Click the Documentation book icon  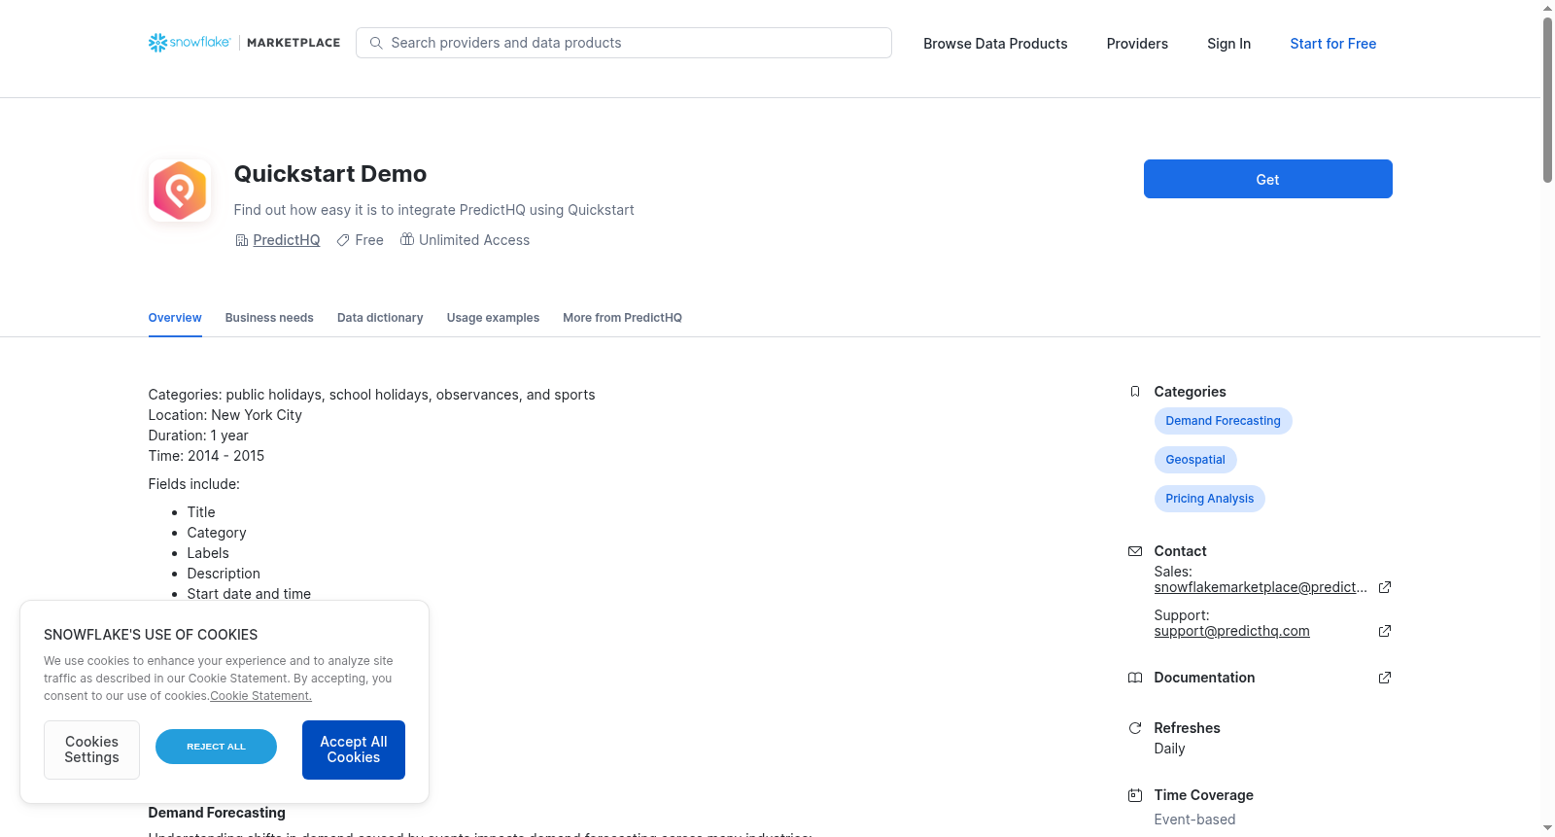click(1135, 678)
